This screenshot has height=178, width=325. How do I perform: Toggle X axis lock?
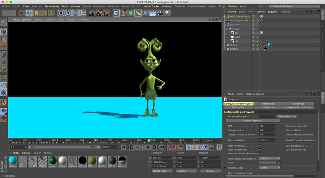coord(61,13)
